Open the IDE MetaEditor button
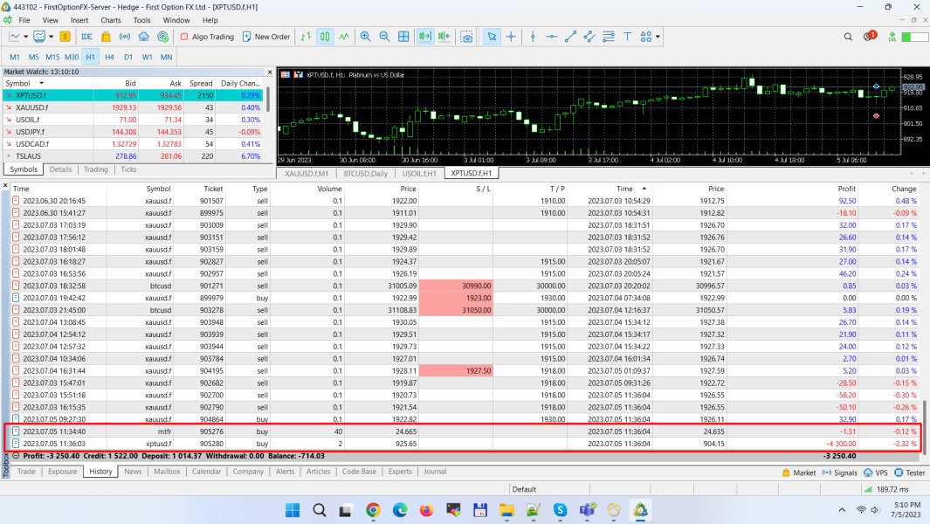Viewport: 930px width, 524px height. click(x=86, y=37)
